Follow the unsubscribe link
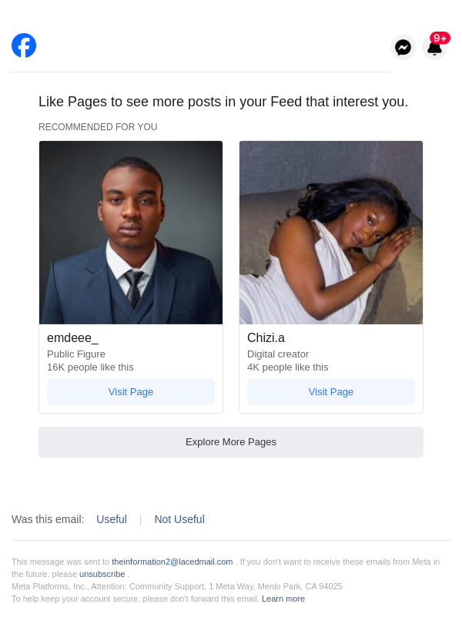Viewport: 462px width, 634px height. point(102,574)
